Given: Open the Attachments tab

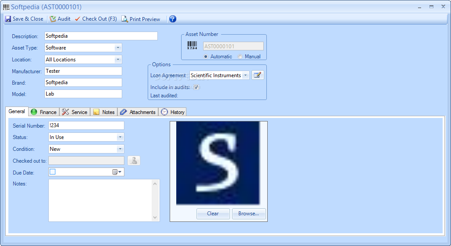Looking at the screenshot, I should point(138,112).
